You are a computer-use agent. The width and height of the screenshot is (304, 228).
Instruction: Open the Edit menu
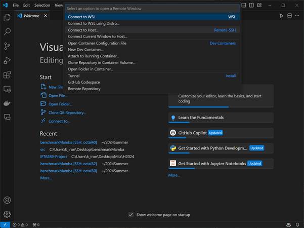(26, 5)
